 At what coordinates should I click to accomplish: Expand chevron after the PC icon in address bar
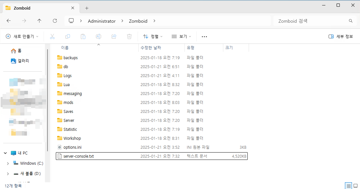[81, 21]
